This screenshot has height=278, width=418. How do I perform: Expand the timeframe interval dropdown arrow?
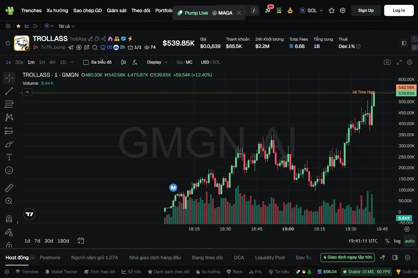(72, 62)
